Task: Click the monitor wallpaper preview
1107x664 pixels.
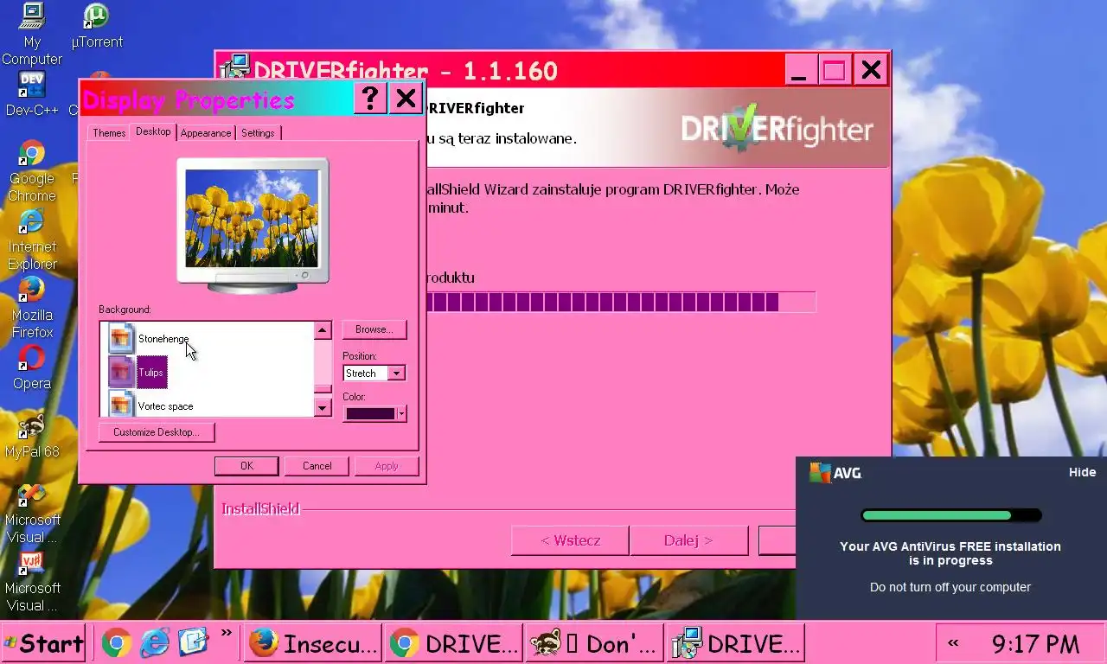Action: (x=253, y=218)
